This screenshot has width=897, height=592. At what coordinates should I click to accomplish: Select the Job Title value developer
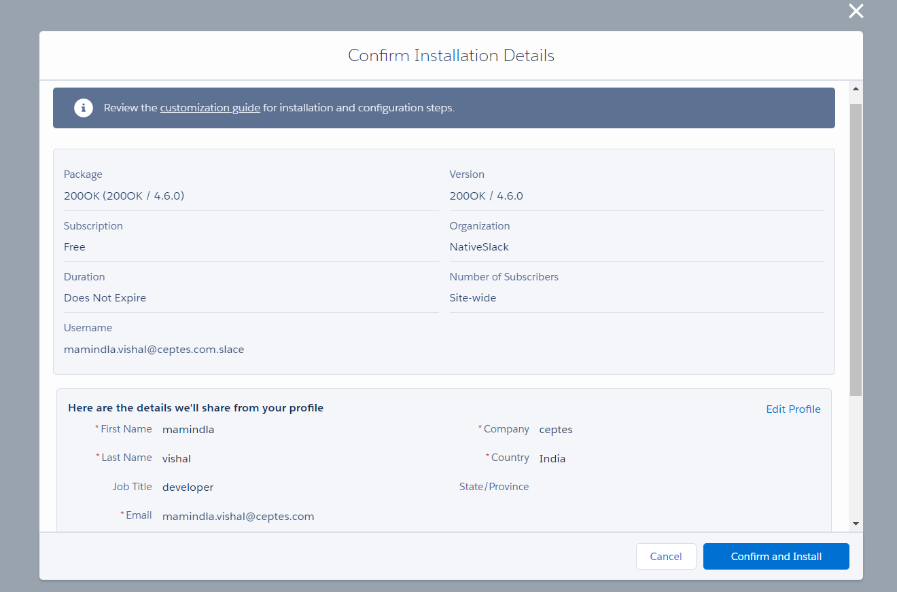coord(188,487)
